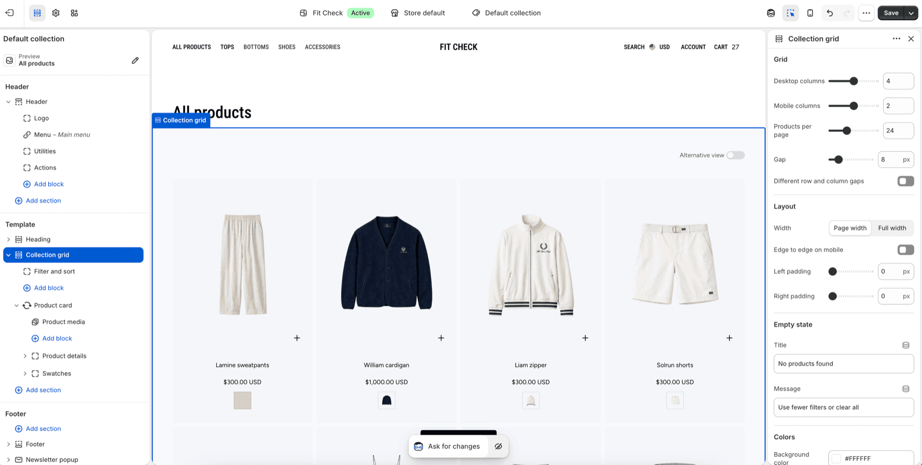
Task: Adjust the Gap slider
Action: pos(838,159)
